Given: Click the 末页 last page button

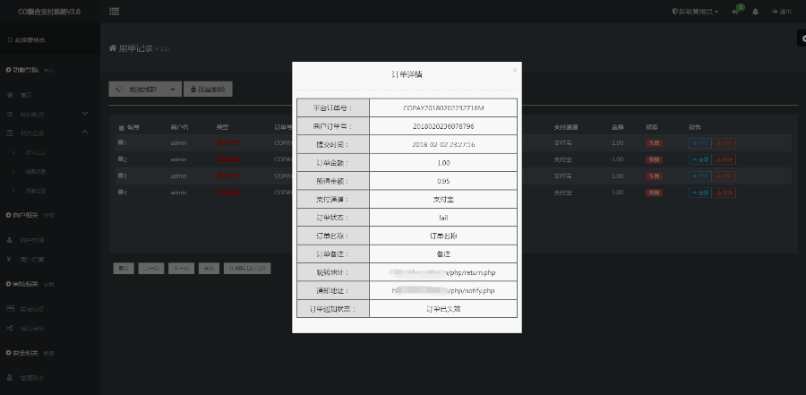Looking at the screenshot, I should pos(210,269).
